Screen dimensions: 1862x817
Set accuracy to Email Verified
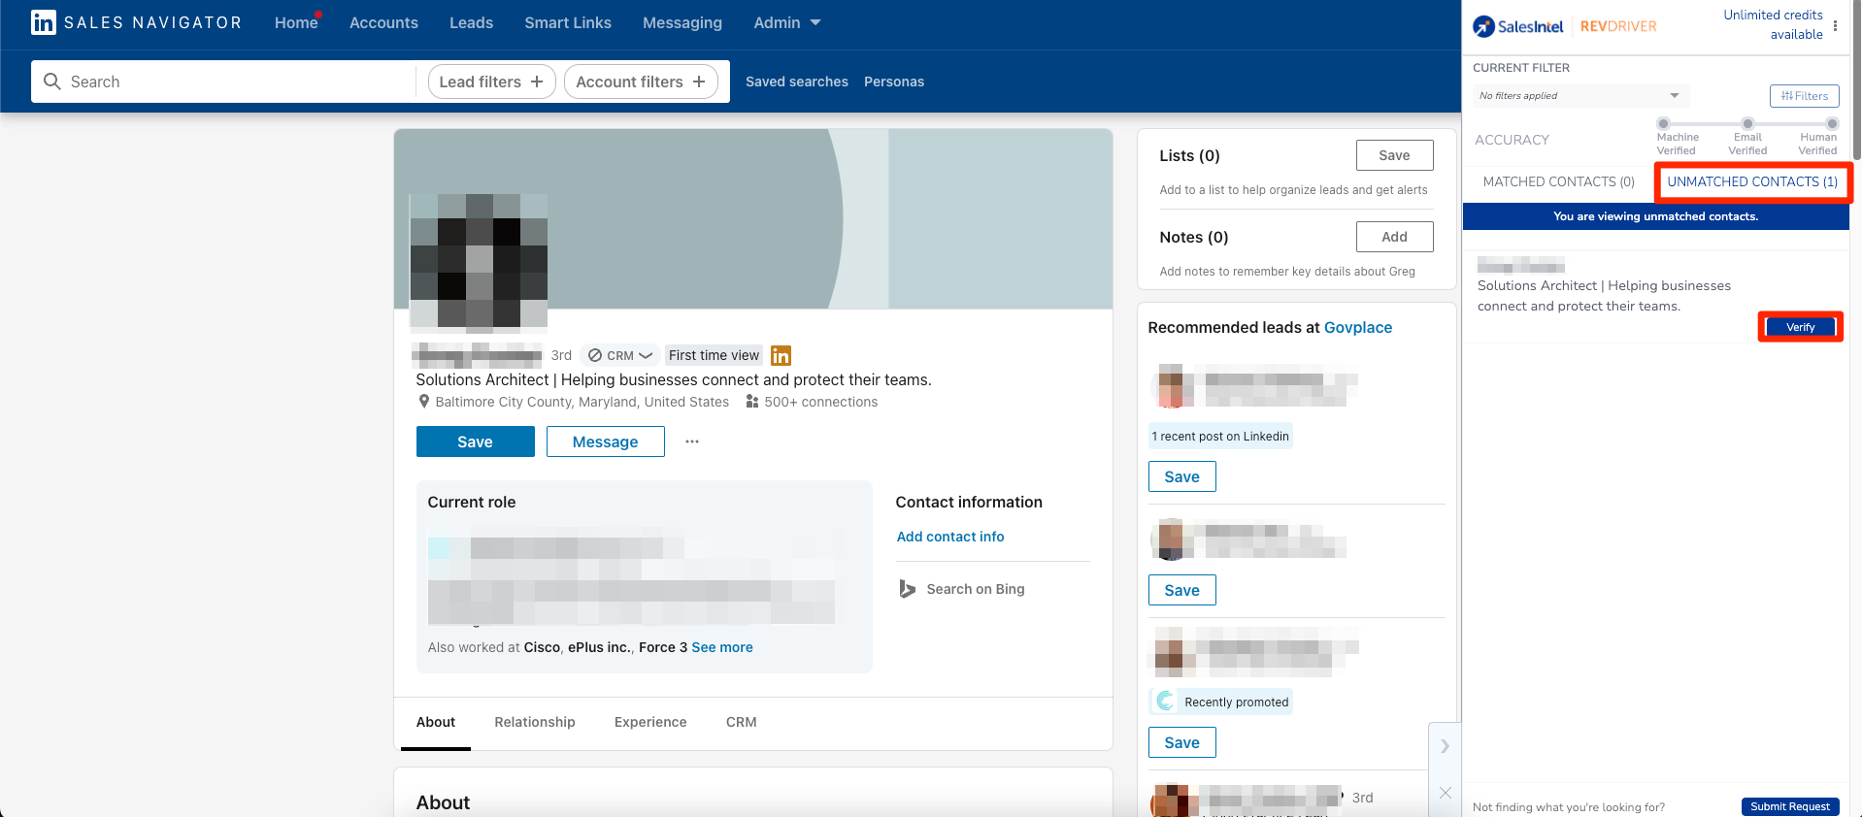1747,123
